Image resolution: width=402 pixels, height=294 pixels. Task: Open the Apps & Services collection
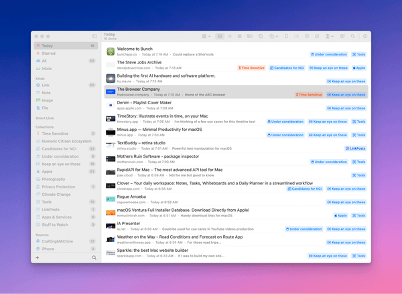66,217
